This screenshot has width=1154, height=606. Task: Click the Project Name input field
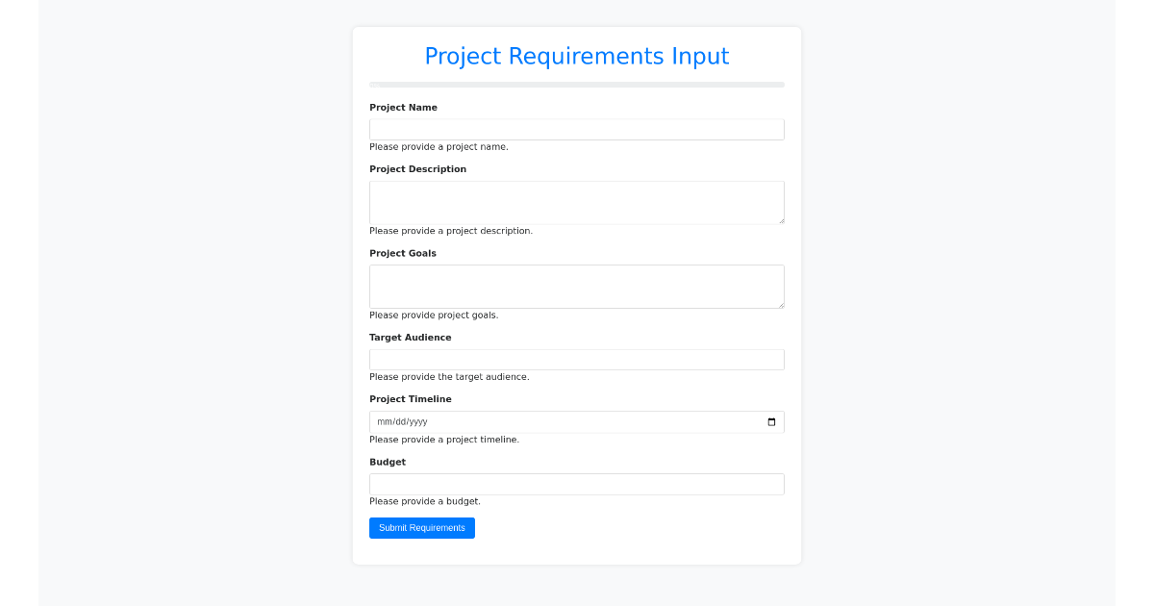pos(577,129)
